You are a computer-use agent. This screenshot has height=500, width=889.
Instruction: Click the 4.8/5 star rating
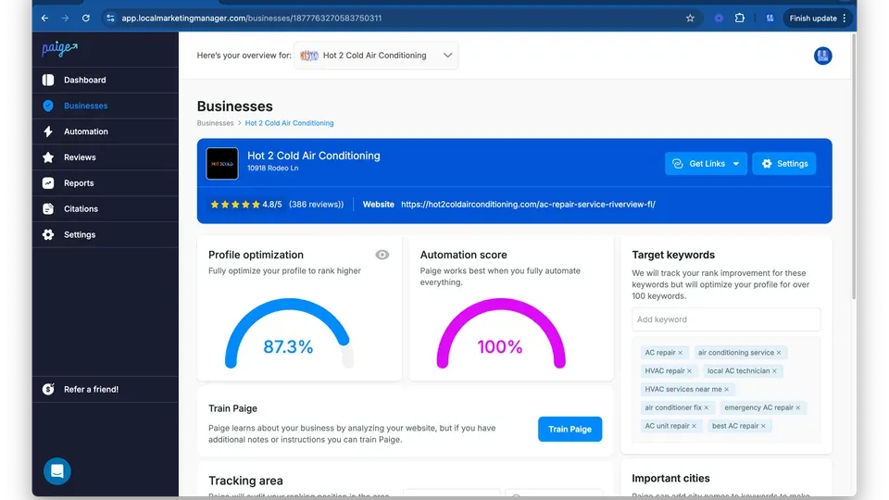click(246, 204)
